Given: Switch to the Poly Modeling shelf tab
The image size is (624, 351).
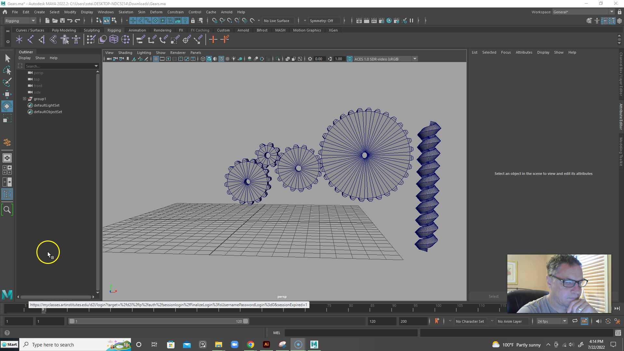Looking at the screenshot, I should [x=64, y=30].
